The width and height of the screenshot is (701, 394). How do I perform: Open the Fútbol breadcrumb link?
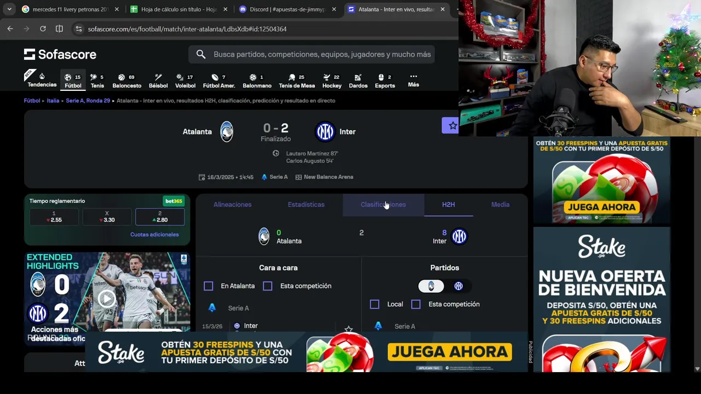click(32, 101)
